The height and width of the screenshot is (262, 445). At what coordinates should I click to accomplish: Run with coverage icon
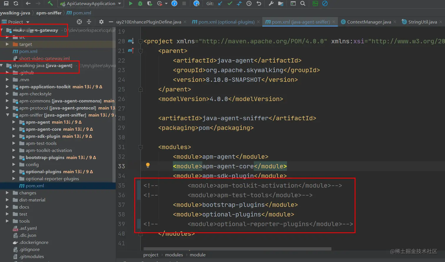(150, 4)
